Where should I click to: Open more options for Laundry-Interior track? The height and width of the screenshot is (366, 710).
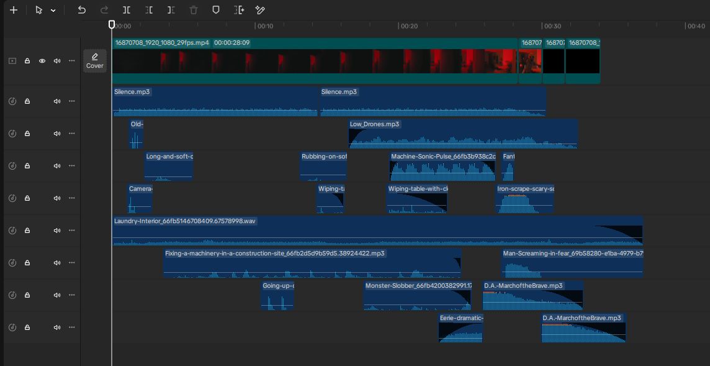point(71,231)
